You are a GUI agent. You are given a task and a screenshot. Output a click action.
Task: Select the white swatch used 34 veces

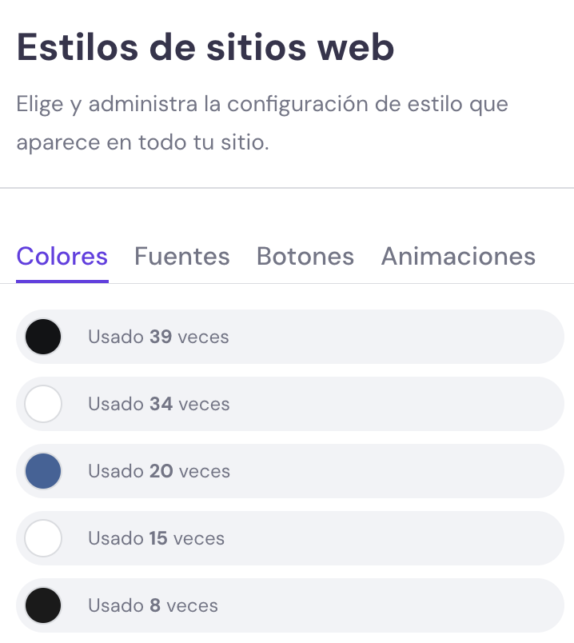pos(43,404)
